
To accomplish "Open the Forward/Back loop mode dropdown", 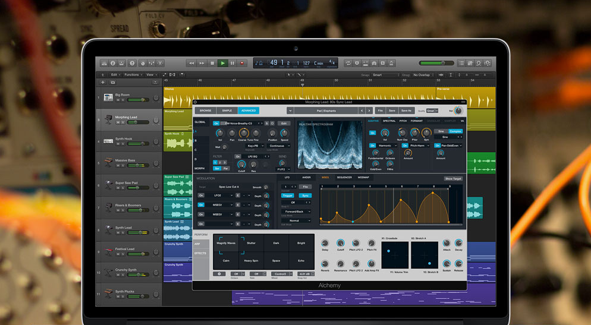I will [x=296, y=212].
